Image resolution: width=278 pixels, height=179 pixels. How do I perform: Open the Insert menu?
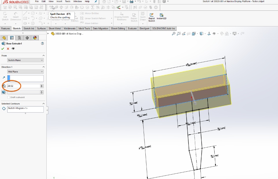click(x=59, y=1)
